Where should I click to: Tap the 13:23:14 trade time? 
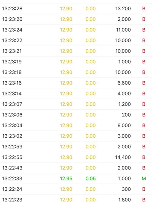(x=12, y=94)
